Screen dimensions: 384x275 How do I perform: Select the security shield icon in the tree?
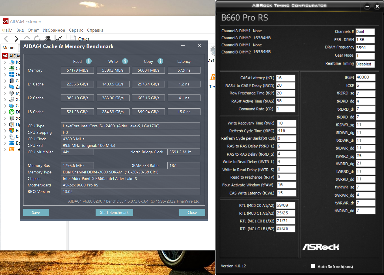[x=12, y=130]
